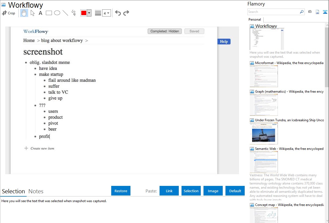Paste as Image
Image resolution: width=329 pixels, height=223 pixels.
213,191
